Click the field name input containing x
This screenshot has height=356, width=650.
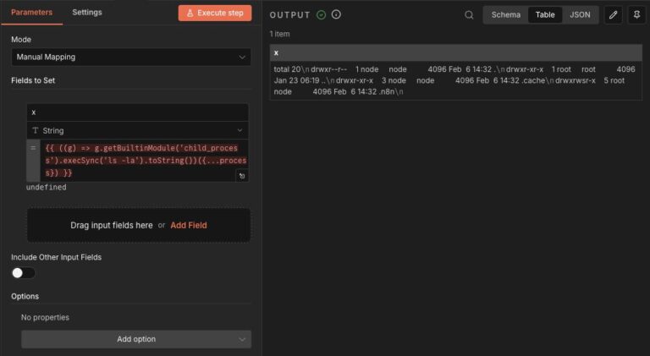(x=138, y=112)
